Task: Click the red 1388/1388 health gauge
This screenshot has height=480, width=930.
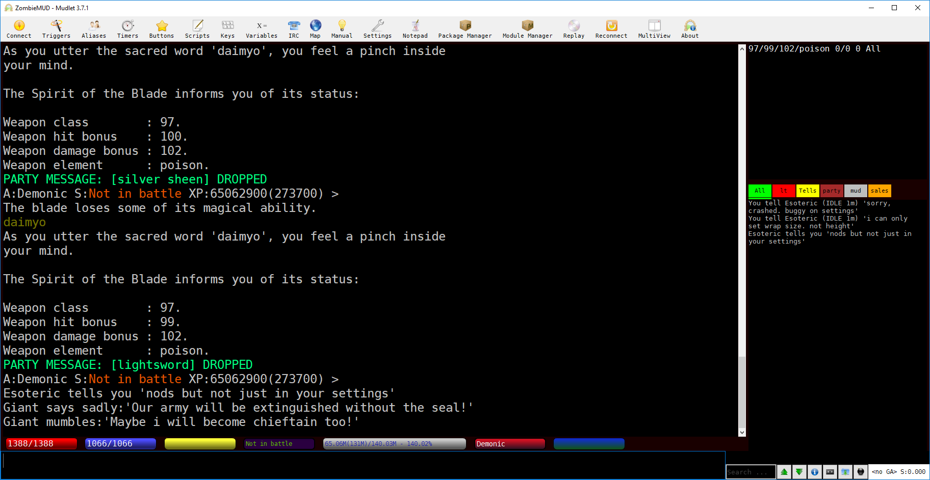Action: coord(41,444)
